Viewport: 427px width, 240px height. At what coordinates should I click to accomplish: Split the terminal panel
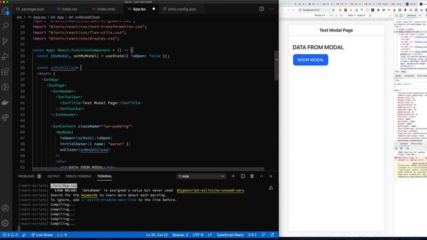(x=243, y=176)
